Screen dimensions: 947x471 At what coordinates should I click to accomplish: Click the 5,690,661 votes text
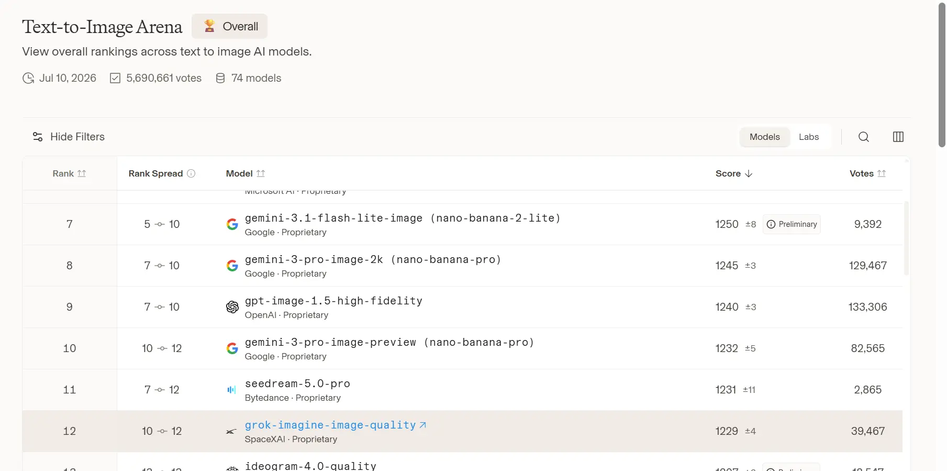[x=164, y=78]
